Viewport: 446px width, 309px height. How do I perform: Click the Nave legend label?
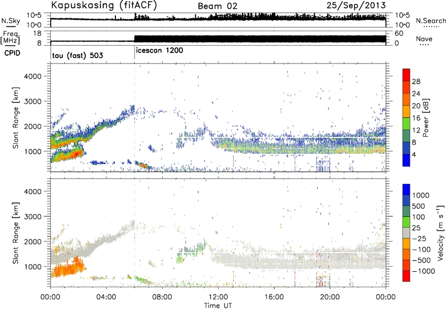click(424, 38)
